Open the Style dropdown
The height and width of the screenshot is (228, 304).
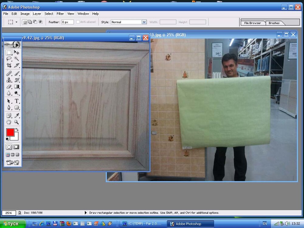[x=144, y=22]
